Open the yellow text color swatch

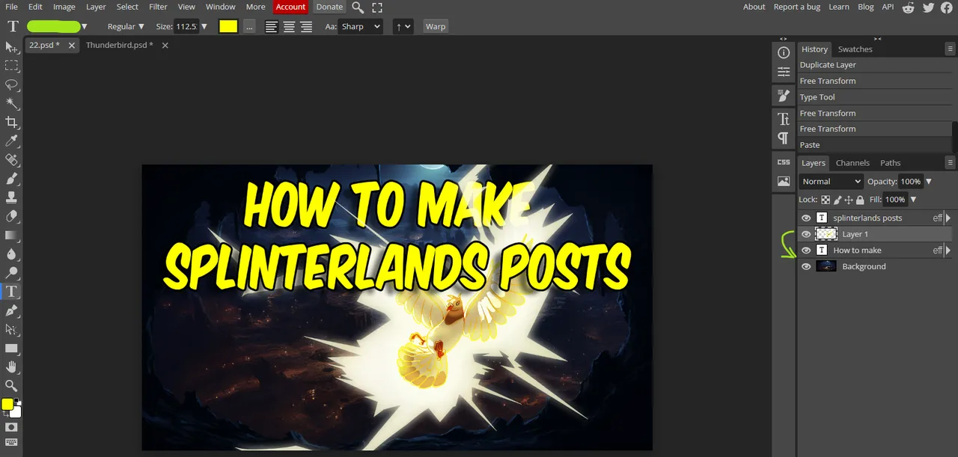click(228, 26)
